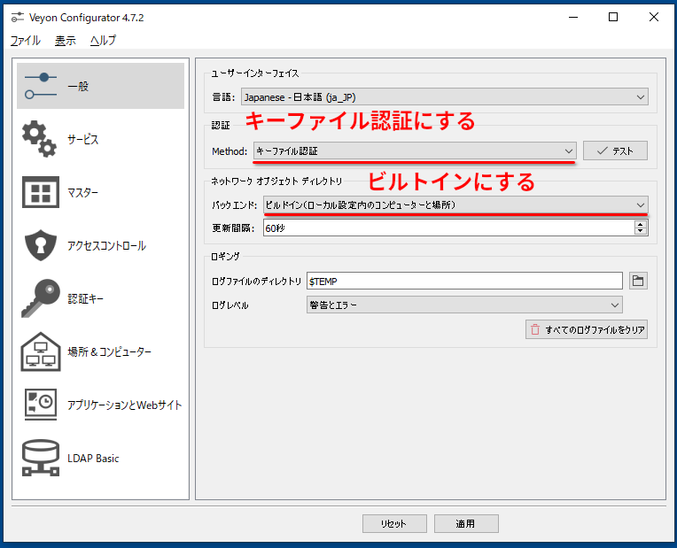Open the 表示 menu
Image resolution: width=677 pixels, height=548 pixels.
66,41
